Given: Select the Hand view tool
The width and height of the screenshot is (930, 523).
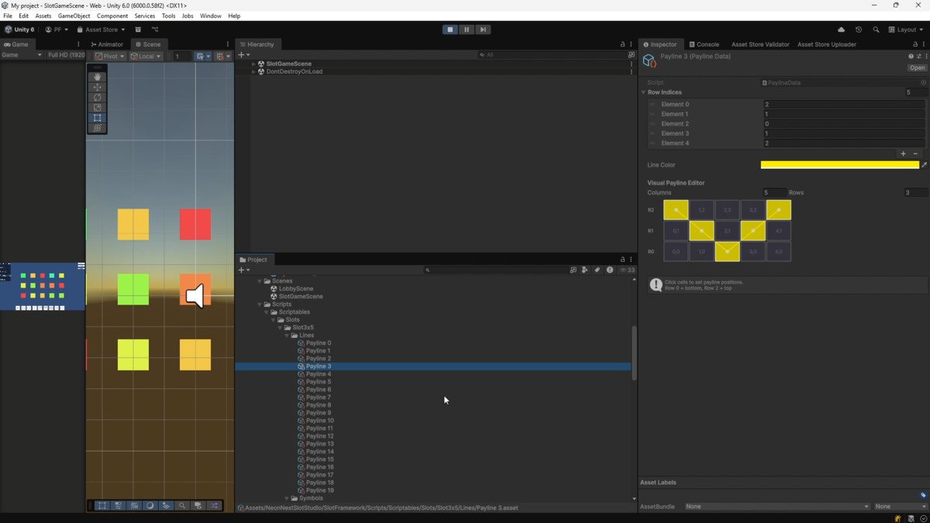Looking at the screenshot, I should pyautogui.click(x=97, y=77).
